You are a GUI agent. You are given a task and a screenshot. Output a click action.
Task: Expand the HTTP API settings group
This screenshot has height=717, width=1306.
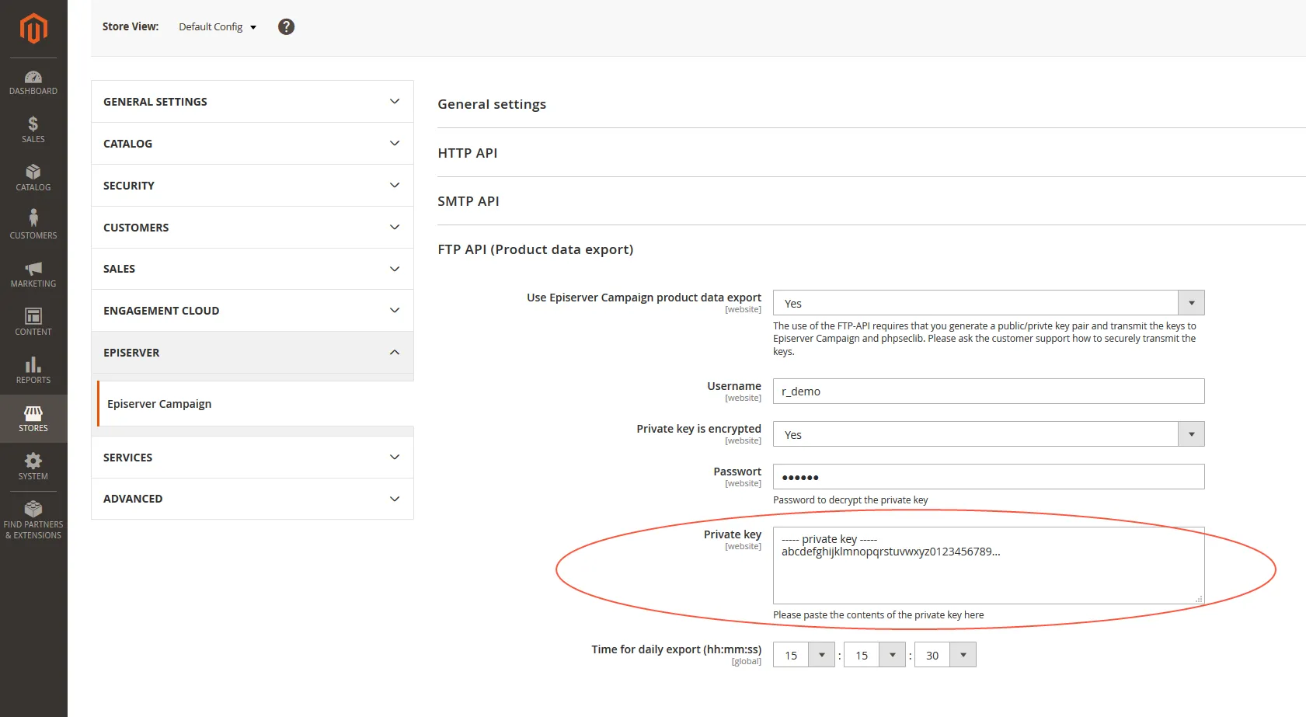click(x=468, y=153)
